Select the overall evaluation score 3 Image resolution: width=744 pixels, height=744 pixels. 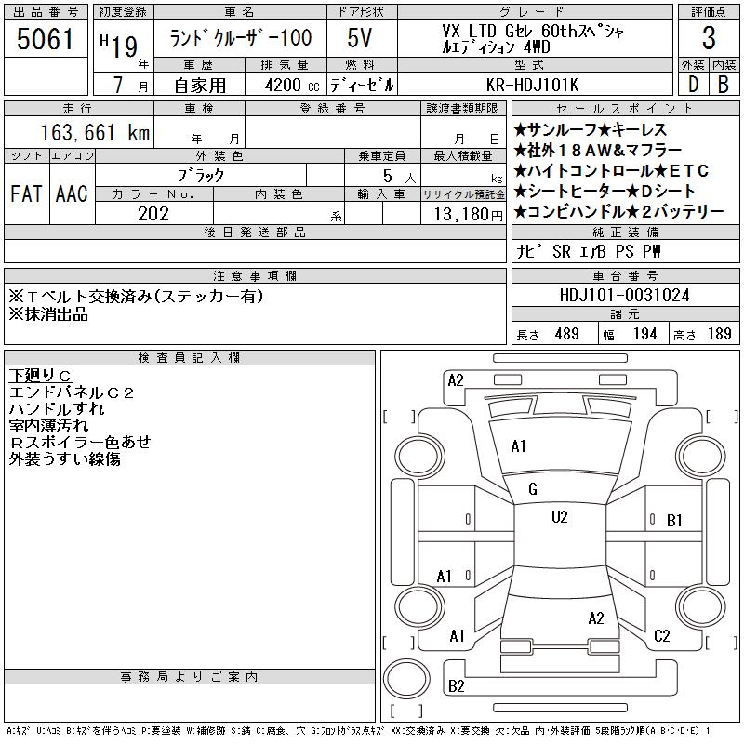point(709,38)
